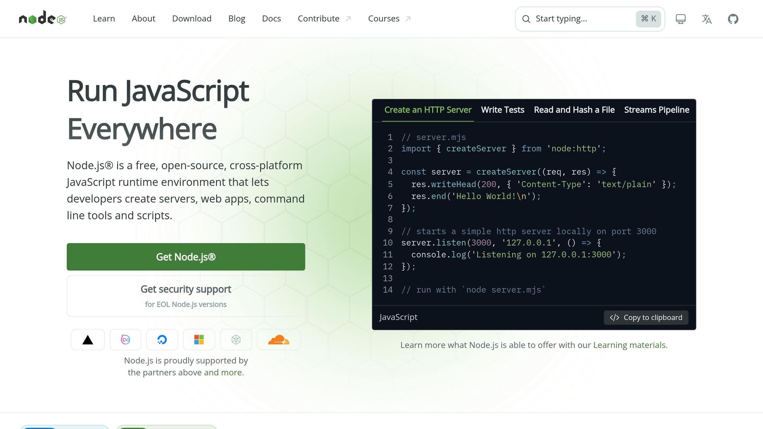The width and height of the screenshot is (763, 429).
Task: Open the Learning materials link
Action: pyautogui.click(x=630, y=345)
